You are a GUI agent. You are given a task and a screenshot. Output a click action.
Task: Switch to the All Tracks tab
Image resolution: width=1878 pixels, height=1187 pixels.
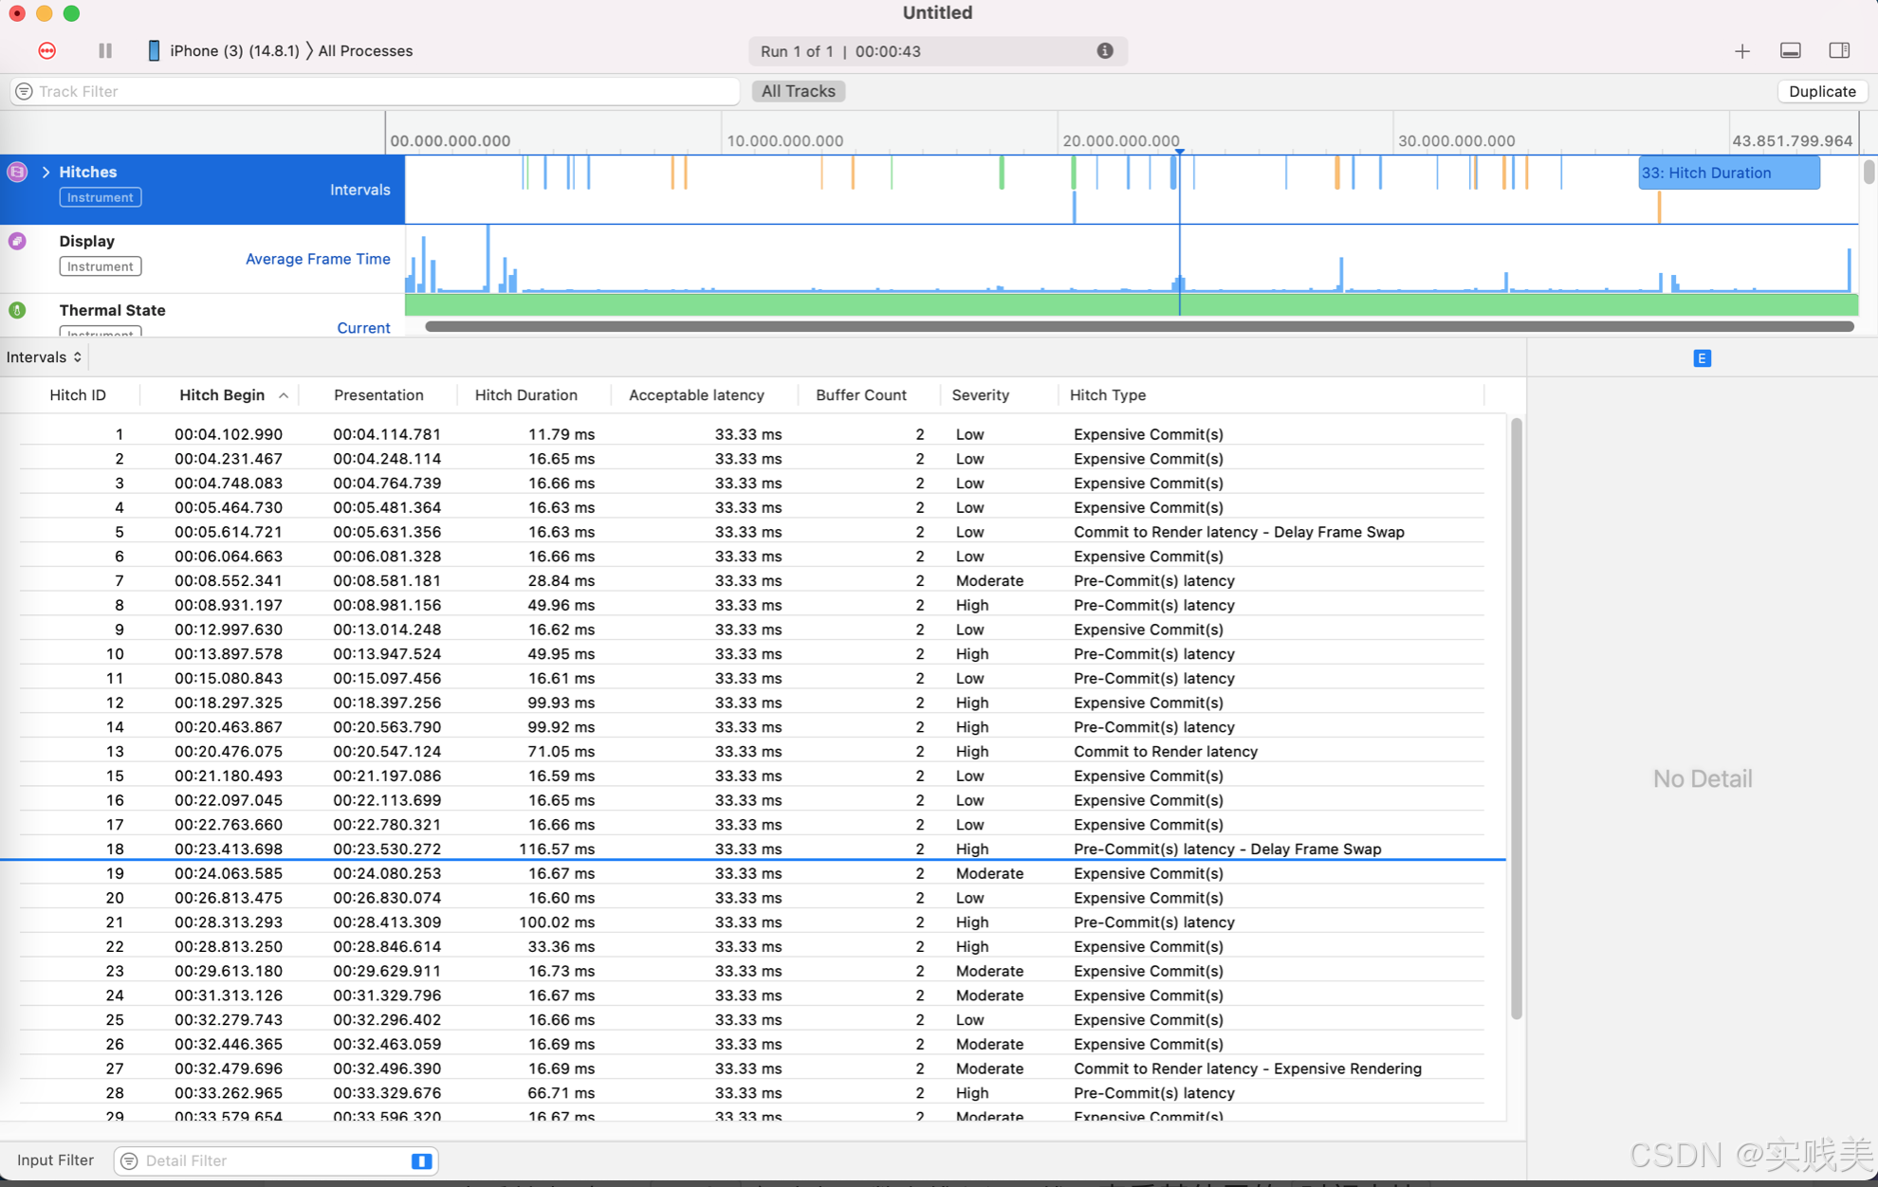tap(798, 91)
